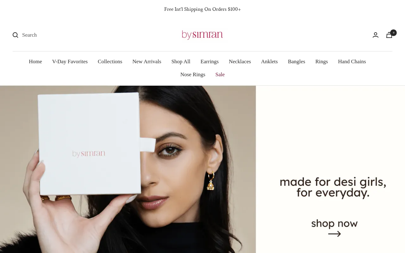Image resolution: width=405 pixels, height=253 pixels.
Task: Go to New Arrivals
Action: (147, 62)
